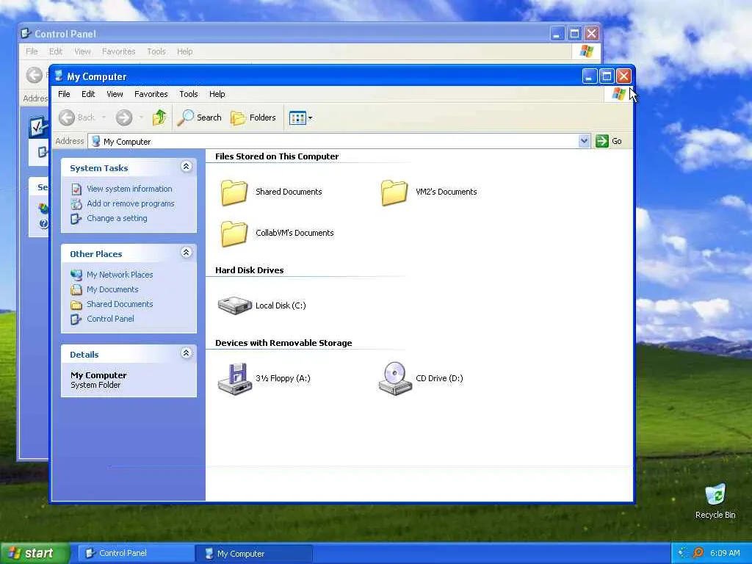Image resolution: width=752 pixels, height=564 pixels.
Task: Open the Favorites menu in Control Panel window
Action: point(118,51)
